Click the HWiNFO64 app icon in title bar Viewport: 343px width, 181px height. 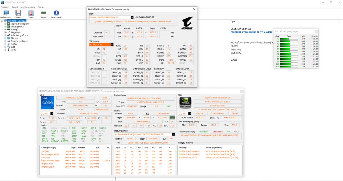click(x=3, y=2)
